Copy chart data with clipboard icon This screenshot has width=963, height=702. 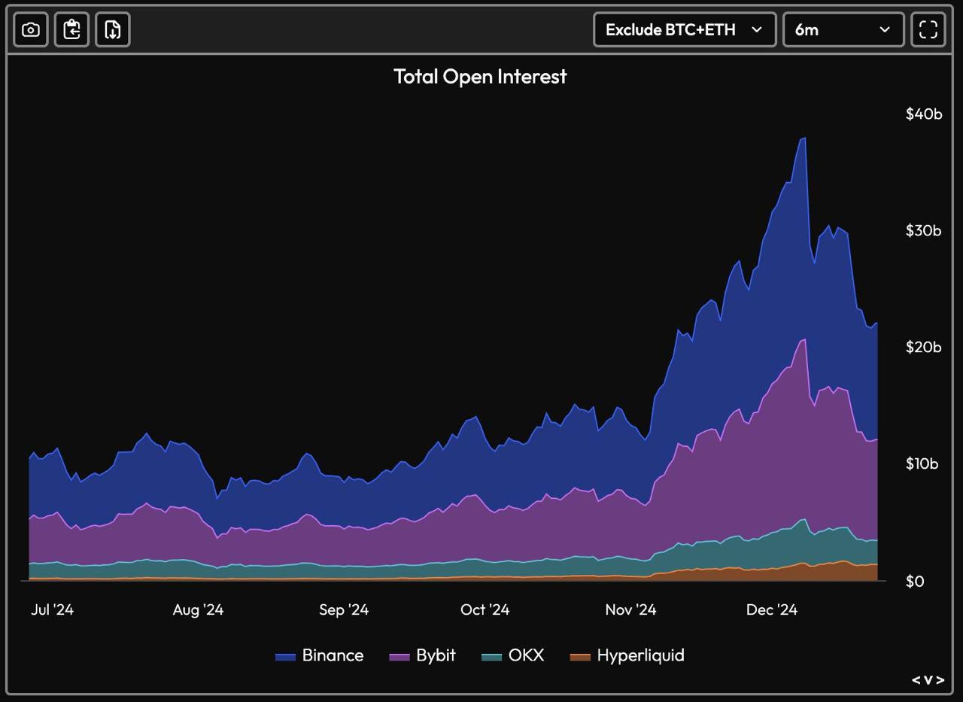coord(72,29)
